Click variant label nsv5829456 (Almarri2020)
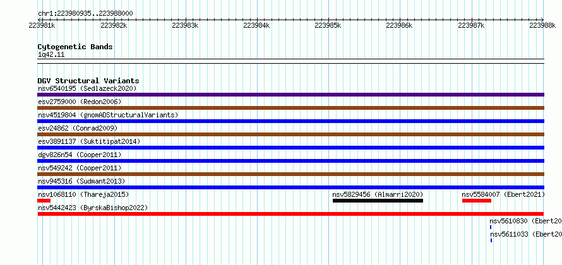Viewport: 562px width, 265px height. [x=378, y=194]
